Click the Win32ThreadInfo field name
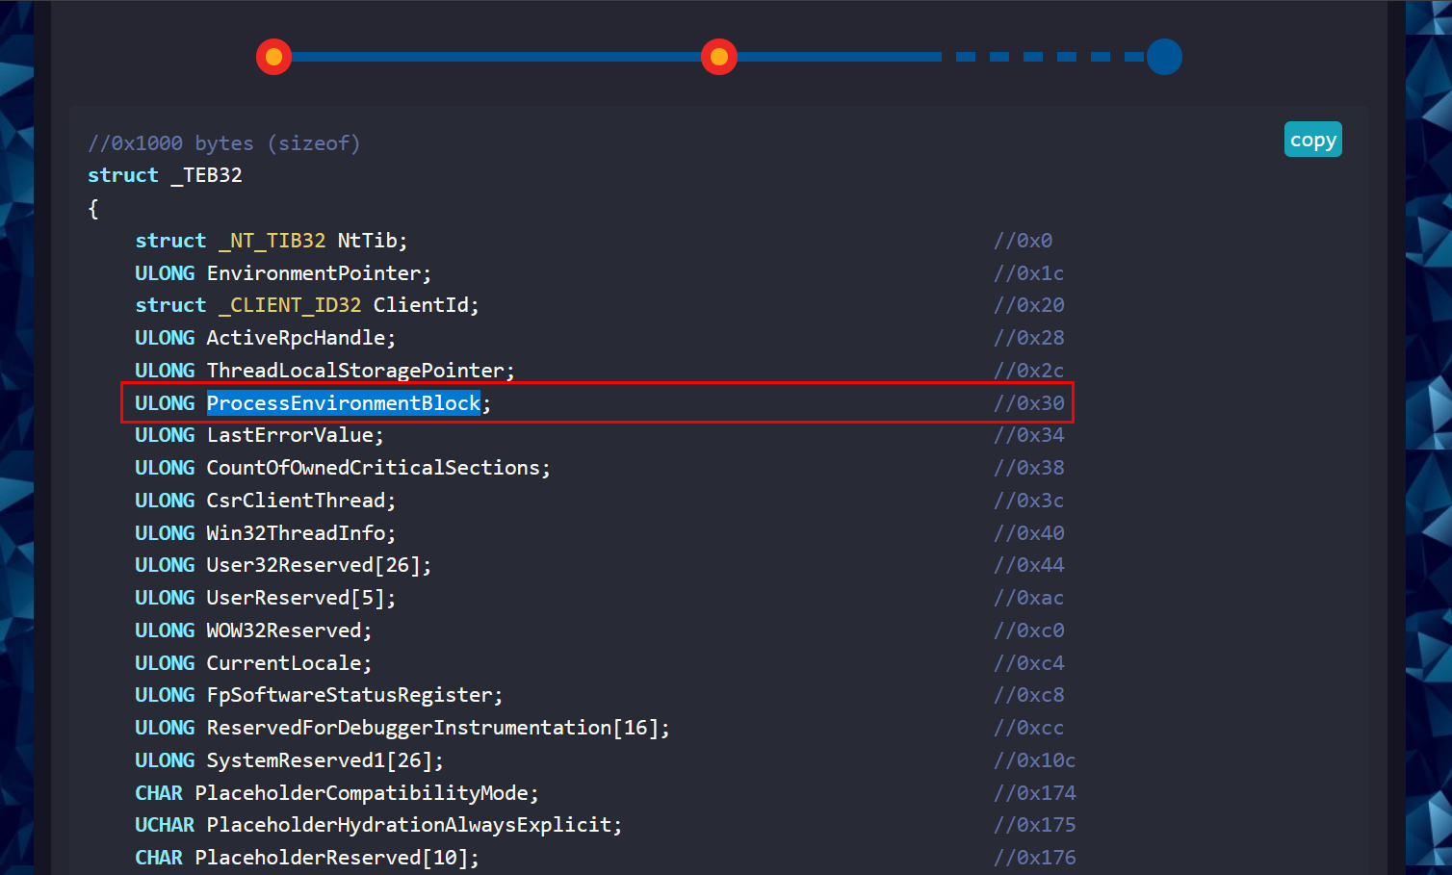The width and height of the screenshot is (1452, 875). 296,533
